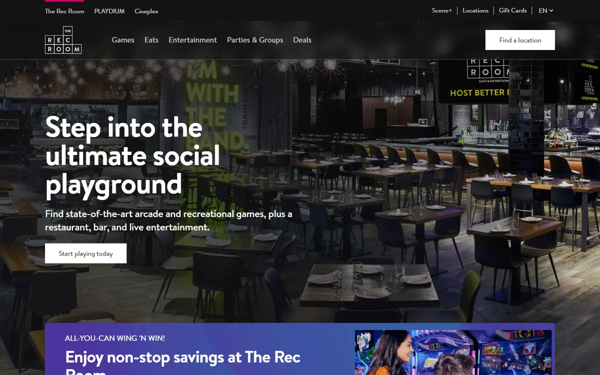The height and width of the screenshot is (375, 600).
Task: Go to the Deals page
Action: tap(302, 40)
